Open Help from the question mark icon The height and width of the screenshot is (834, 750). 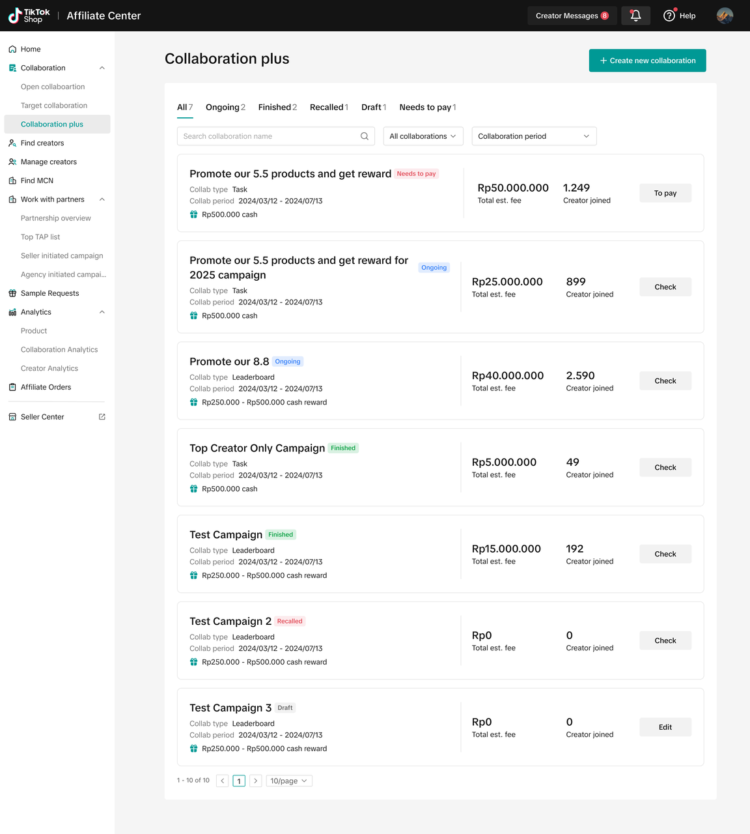[x=669, y=16]
